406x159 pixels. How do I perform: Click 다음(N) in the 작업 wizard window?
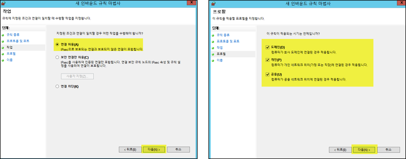click(153, 149)
